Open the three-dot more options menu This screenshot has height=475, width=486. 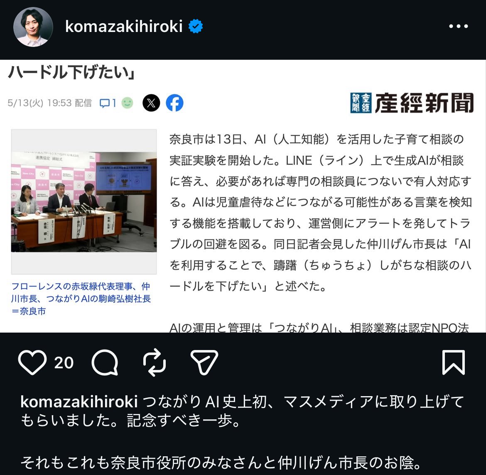459,26
